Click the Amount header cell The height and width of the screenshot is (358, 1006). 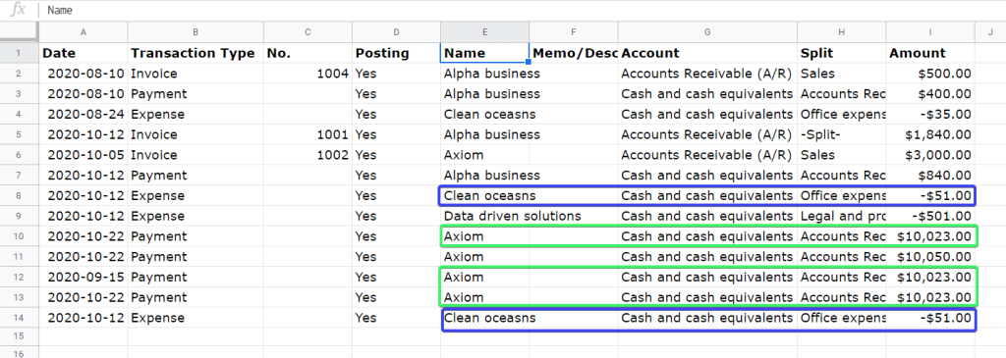tap(930, 53)
